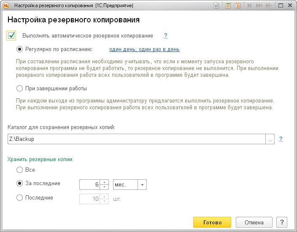
Task: Click the 1C logo icon in title bar
Action: 5,5
